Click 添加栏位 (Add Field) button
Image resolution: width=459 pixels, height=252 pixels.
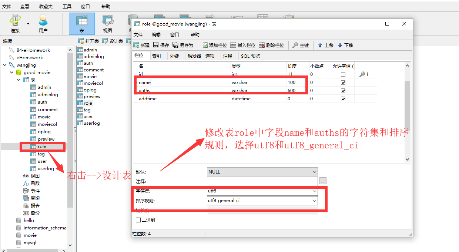pyautogui.click(x=214, y=45)
